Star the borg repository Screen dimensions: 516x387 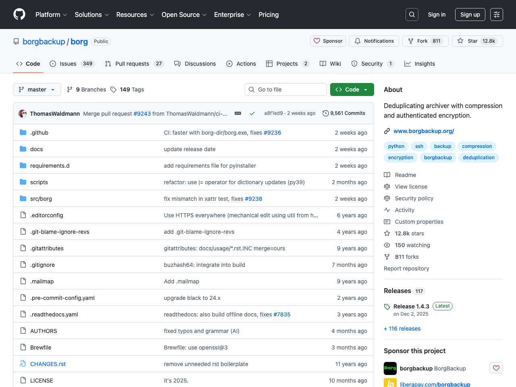point(477,41)
